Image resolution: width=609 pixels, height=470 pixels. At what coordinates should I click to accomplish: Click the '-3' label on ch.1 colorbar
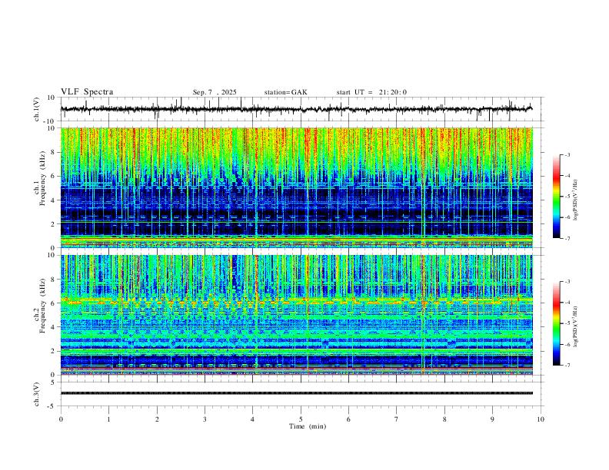point(567,155)
